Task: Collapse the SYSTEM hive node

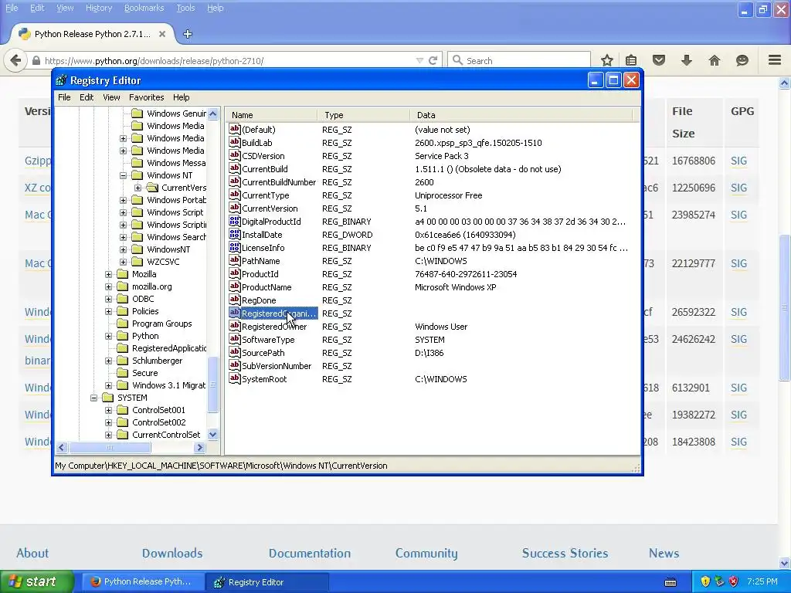Action: tap(93, 398)
